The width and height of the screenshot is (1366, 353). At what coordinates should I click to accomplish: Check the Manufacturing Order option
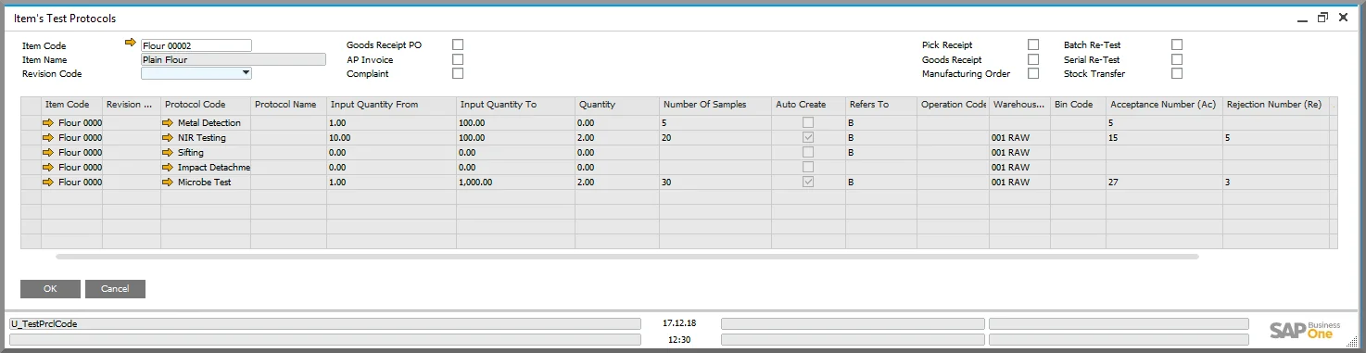[1033, 73]
